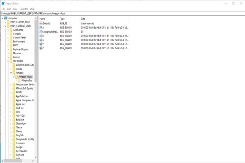Click the tree horizontal scroll right arrow
The height and width of the screenshot is (163, 245).
(33, 161)
